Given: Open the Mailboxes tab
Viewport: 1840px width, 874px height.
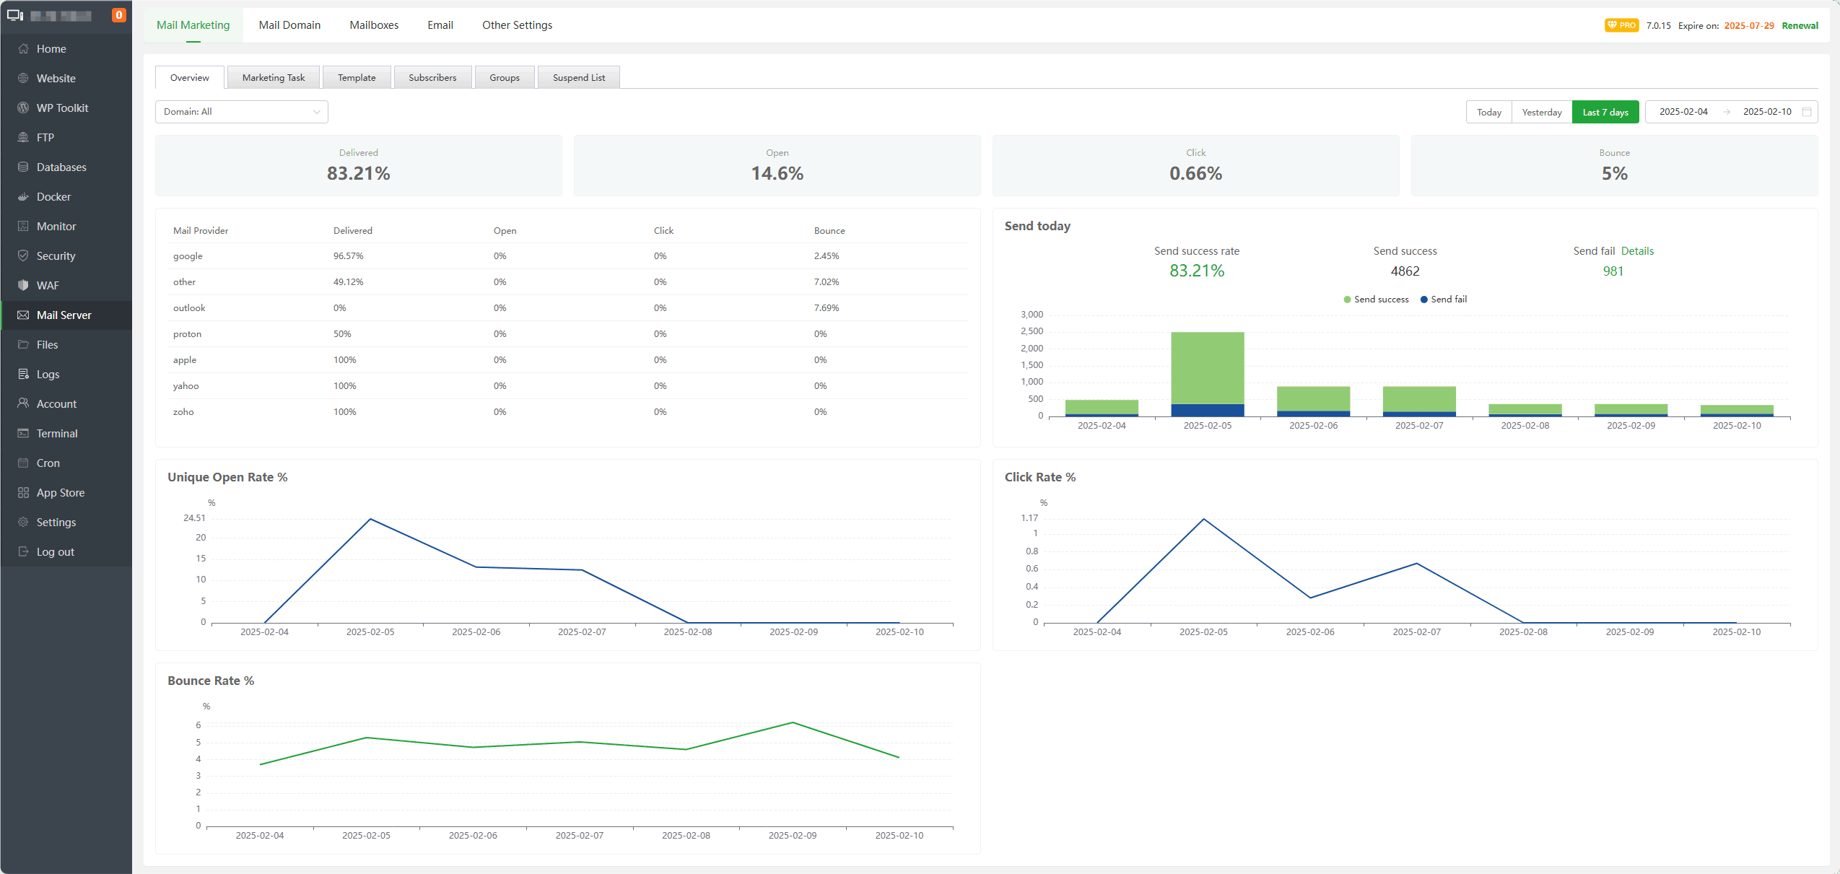Looking at the screenshot, I should pos(374,25).
